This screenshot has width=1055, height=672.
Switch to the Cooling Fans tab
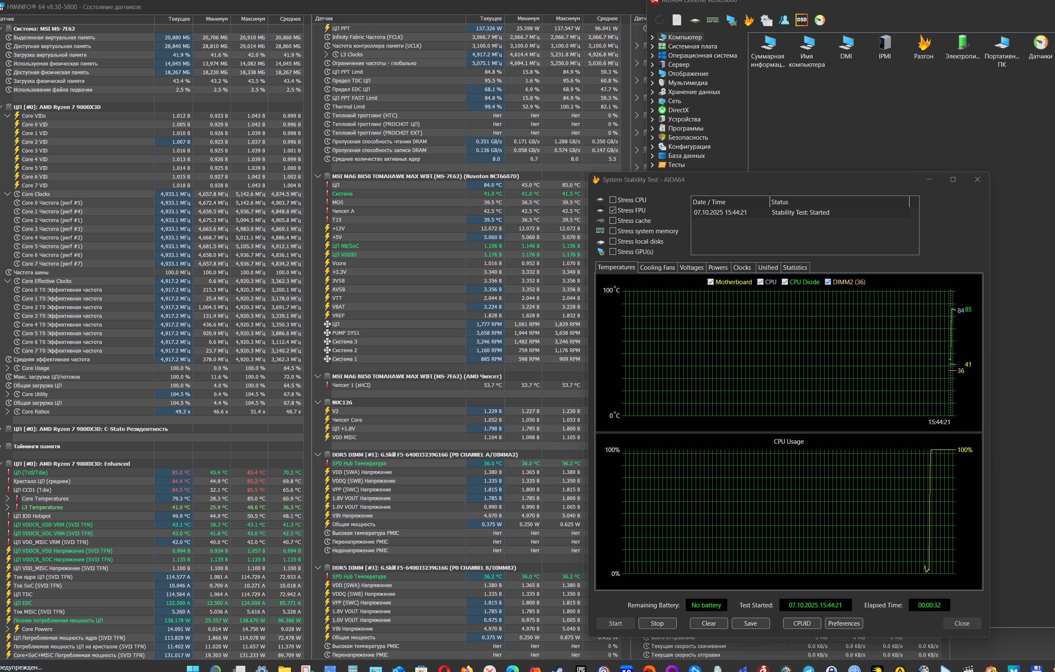click(657, 268)
